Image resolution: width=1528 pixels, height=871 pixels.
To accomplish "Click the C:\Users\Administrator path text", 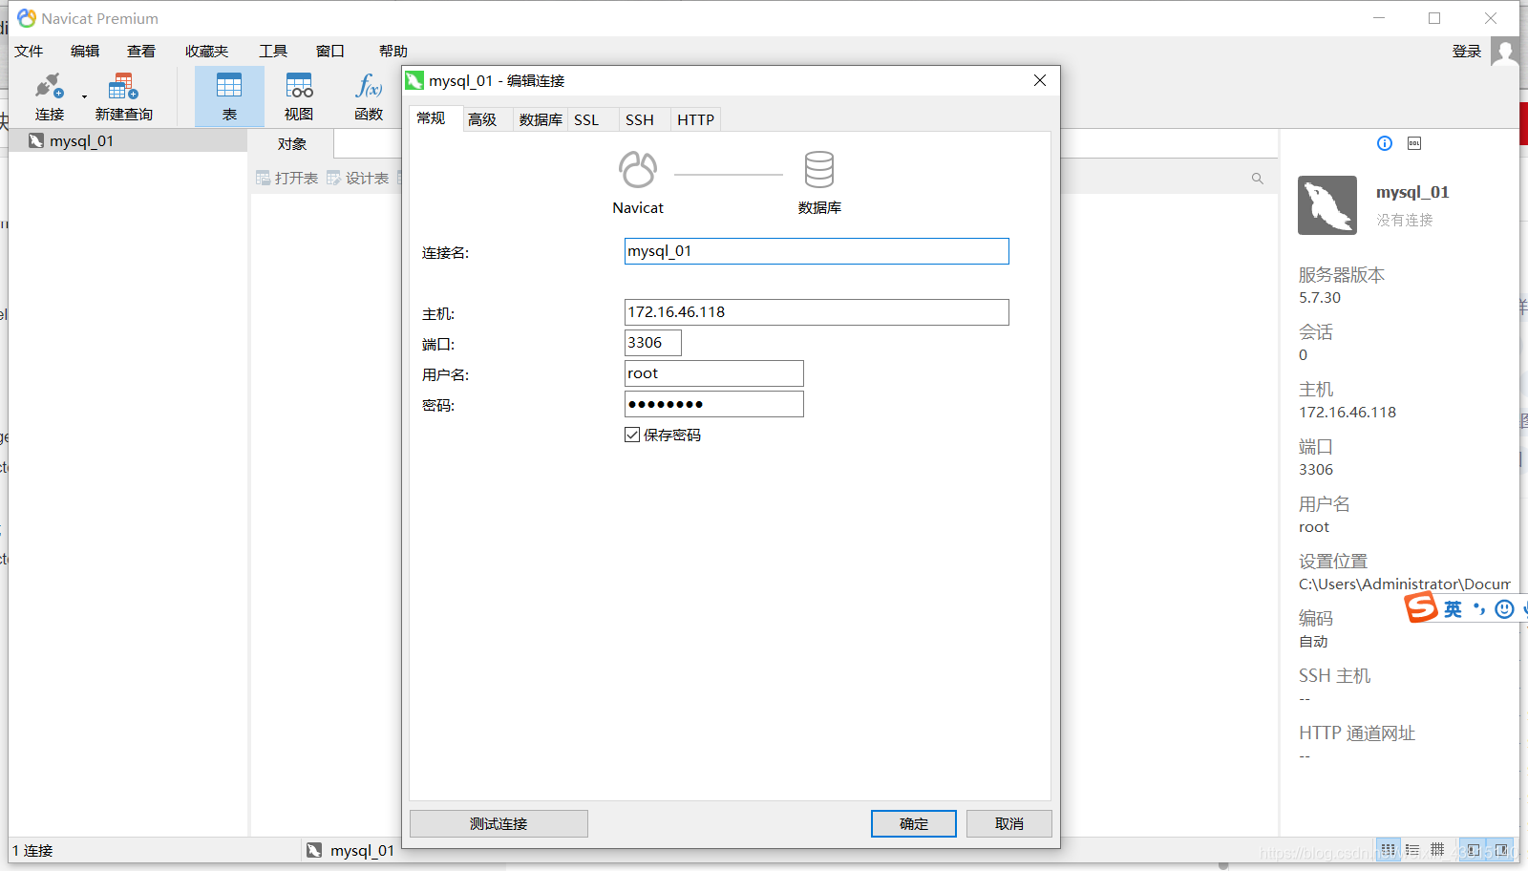I will click(x=1405, y=584).
